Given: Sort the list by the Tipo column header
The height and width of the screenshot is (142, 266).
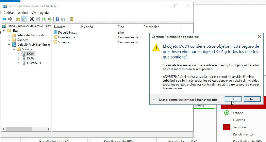Looking at the screenshot, I should (121, 27).
